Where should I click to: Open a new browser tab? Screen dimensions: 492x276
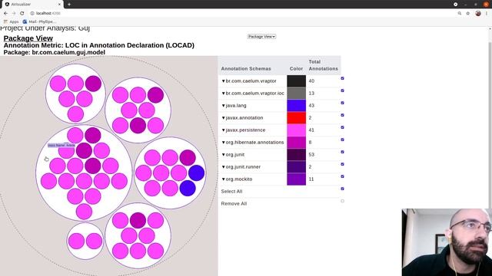point(69,5)
